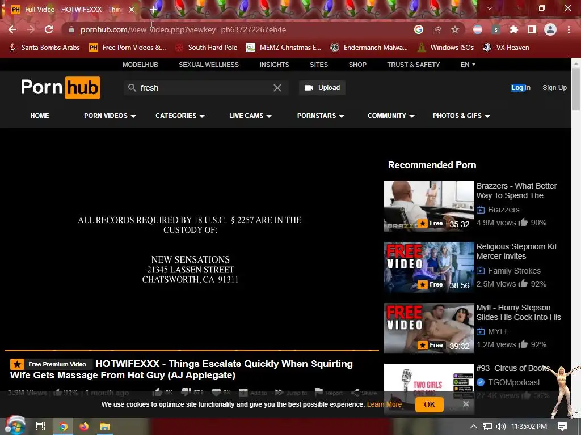Viewport: 581px width, 435px height.
Task: Open the S extension icon in toolbar
Action: coord(496,29)
